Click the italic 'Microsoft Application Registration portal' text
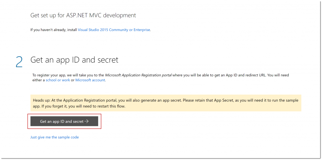 click(138, 75)
